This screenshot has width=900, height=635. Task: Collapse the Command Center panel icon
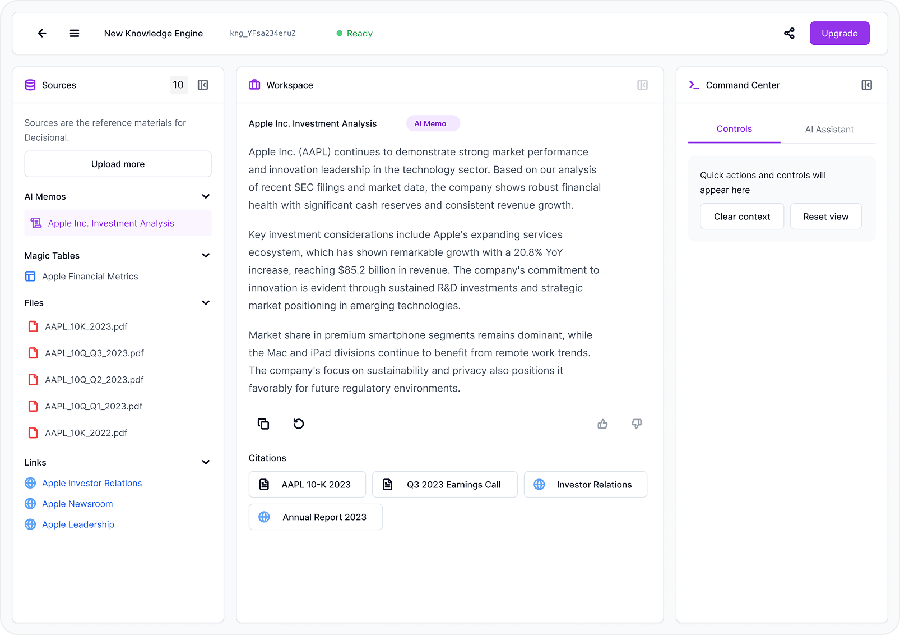866,85
